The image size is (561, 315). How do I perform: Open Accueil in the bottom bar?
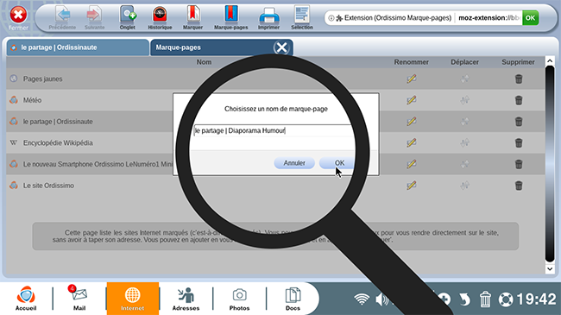pyautogui.click(x=26, y=298)
